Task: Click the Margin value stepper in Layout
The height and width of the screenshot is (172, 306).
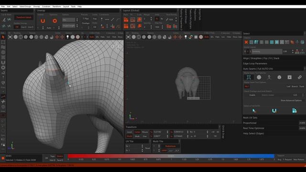Action: 151,19
